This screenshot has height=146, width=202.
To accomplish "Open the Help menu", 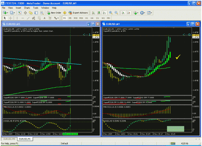I will [54, 8].
